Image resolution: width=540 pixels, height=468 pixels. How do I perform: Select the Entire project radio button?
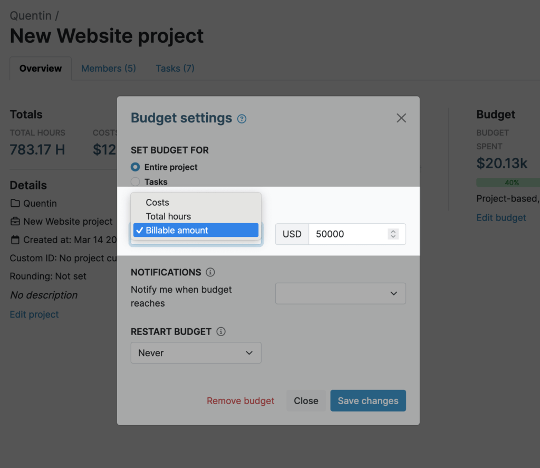[136, 167]
